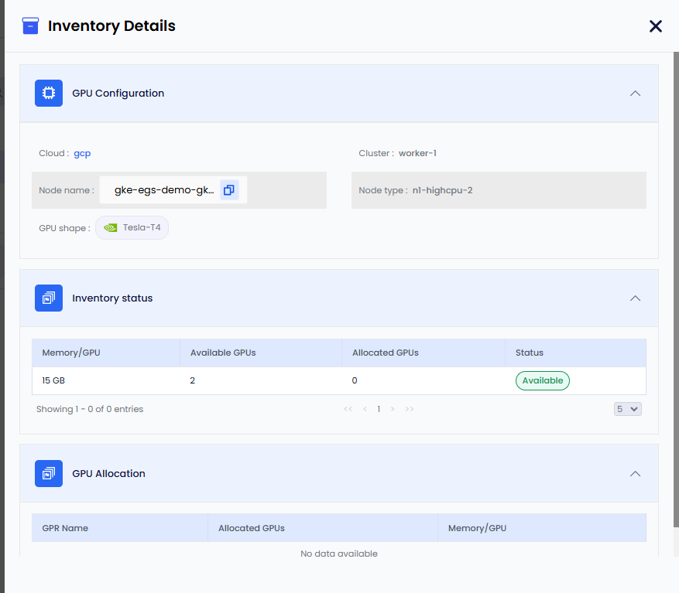Collapse the Inventory status section
The height and width of the screenshot is (593, 679).
(x=635, y=298)
